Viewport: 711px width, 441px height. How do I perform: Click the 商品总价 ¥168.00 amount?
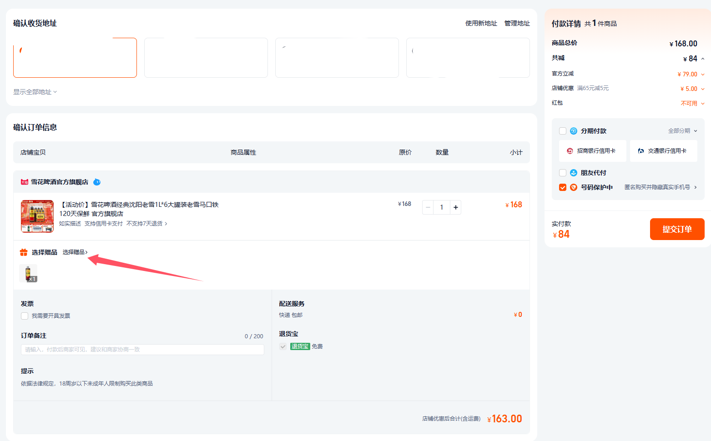683,44
